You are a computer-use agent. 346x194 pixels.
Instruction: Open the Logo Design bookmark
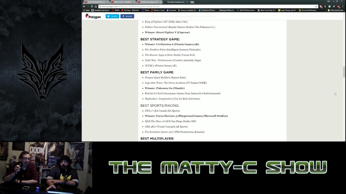pyautogui.click(x=287, y=10)
